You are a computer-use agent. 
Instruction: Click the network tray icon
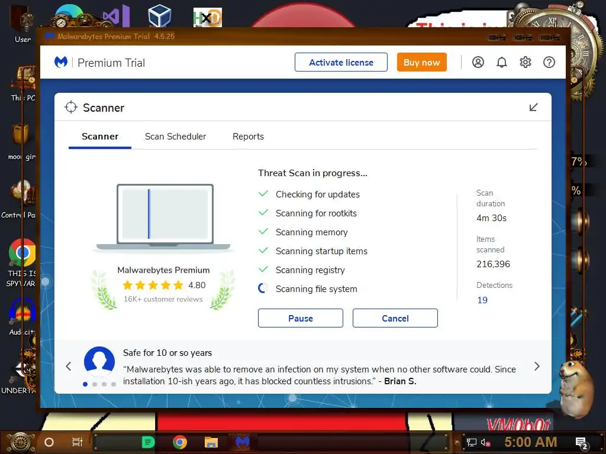point(471,442)
